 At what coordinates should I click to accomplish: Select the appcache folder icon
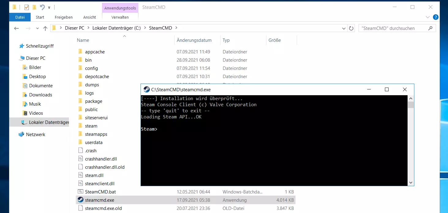(x=80, y=52)
